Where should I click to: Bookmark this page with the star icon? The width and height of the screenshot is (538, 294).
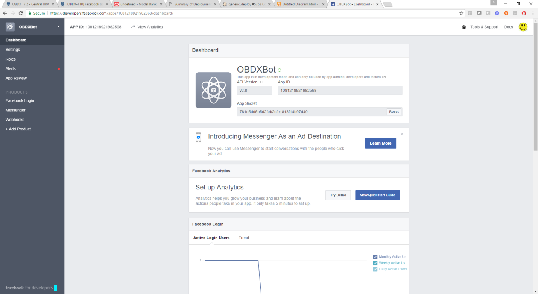click(461, 13)
